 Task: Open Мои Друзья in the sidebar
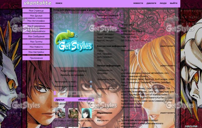pos(36,16)
